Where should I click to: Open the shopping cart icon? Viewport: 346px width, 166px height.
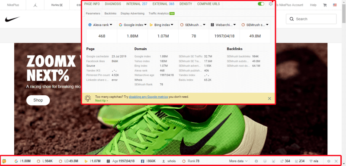(x=325, y=5)
